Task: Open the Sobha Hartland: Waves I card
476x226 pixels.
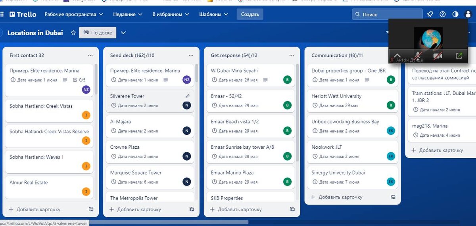Action: point(49,161)
